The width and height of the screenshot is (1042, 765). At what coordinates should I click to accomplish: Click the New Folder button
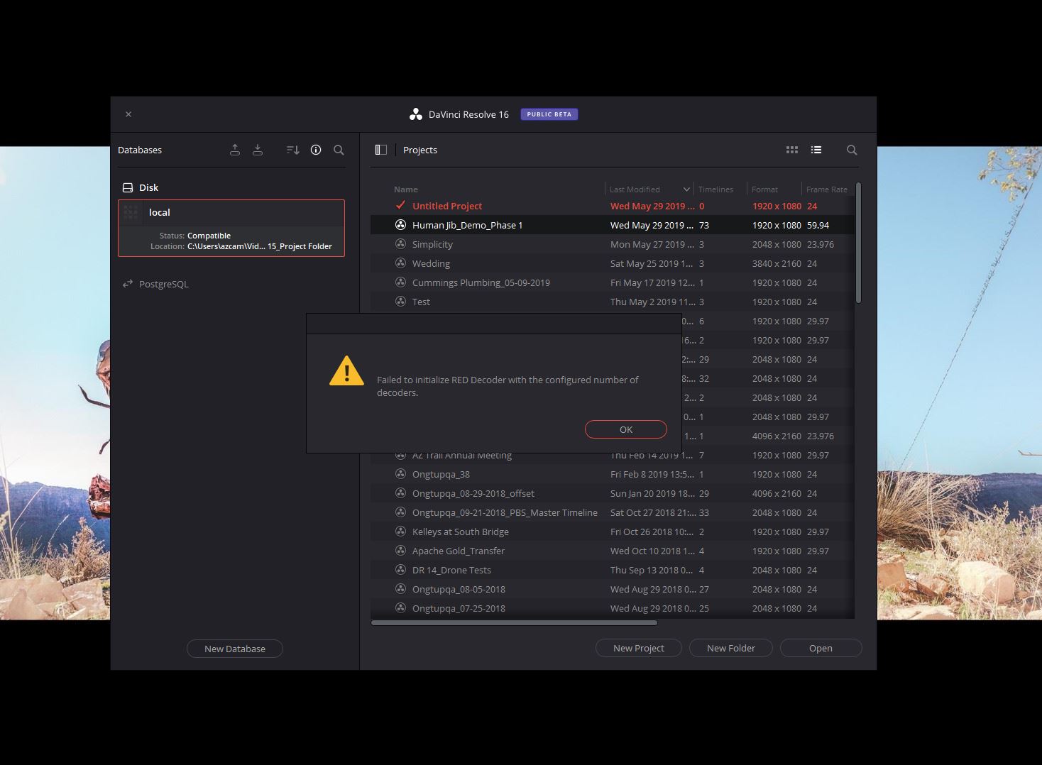pyautogui.click(x=731, y=648)
